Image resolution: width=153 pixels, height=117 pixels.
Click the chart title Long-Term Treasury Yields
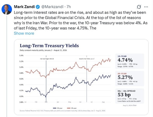[49, 46]
